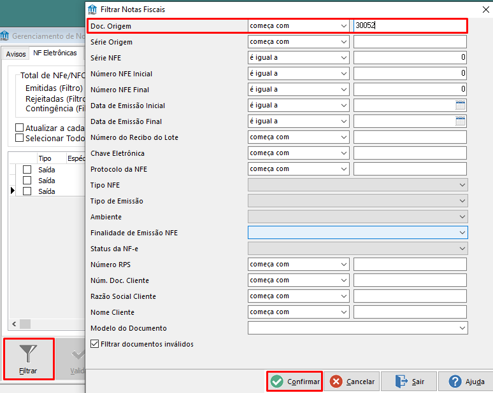Click the Série NFE value field
The image size is (493, 393).
pos(410,58)
